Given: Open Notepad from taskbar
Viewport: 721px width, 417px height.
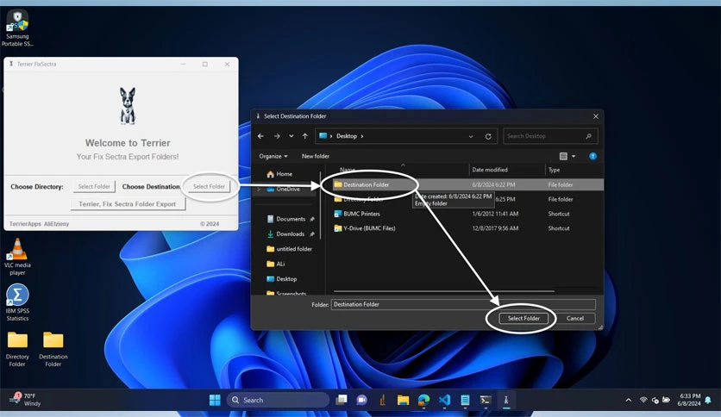Looking at the screenshot, I should point(465,400).
